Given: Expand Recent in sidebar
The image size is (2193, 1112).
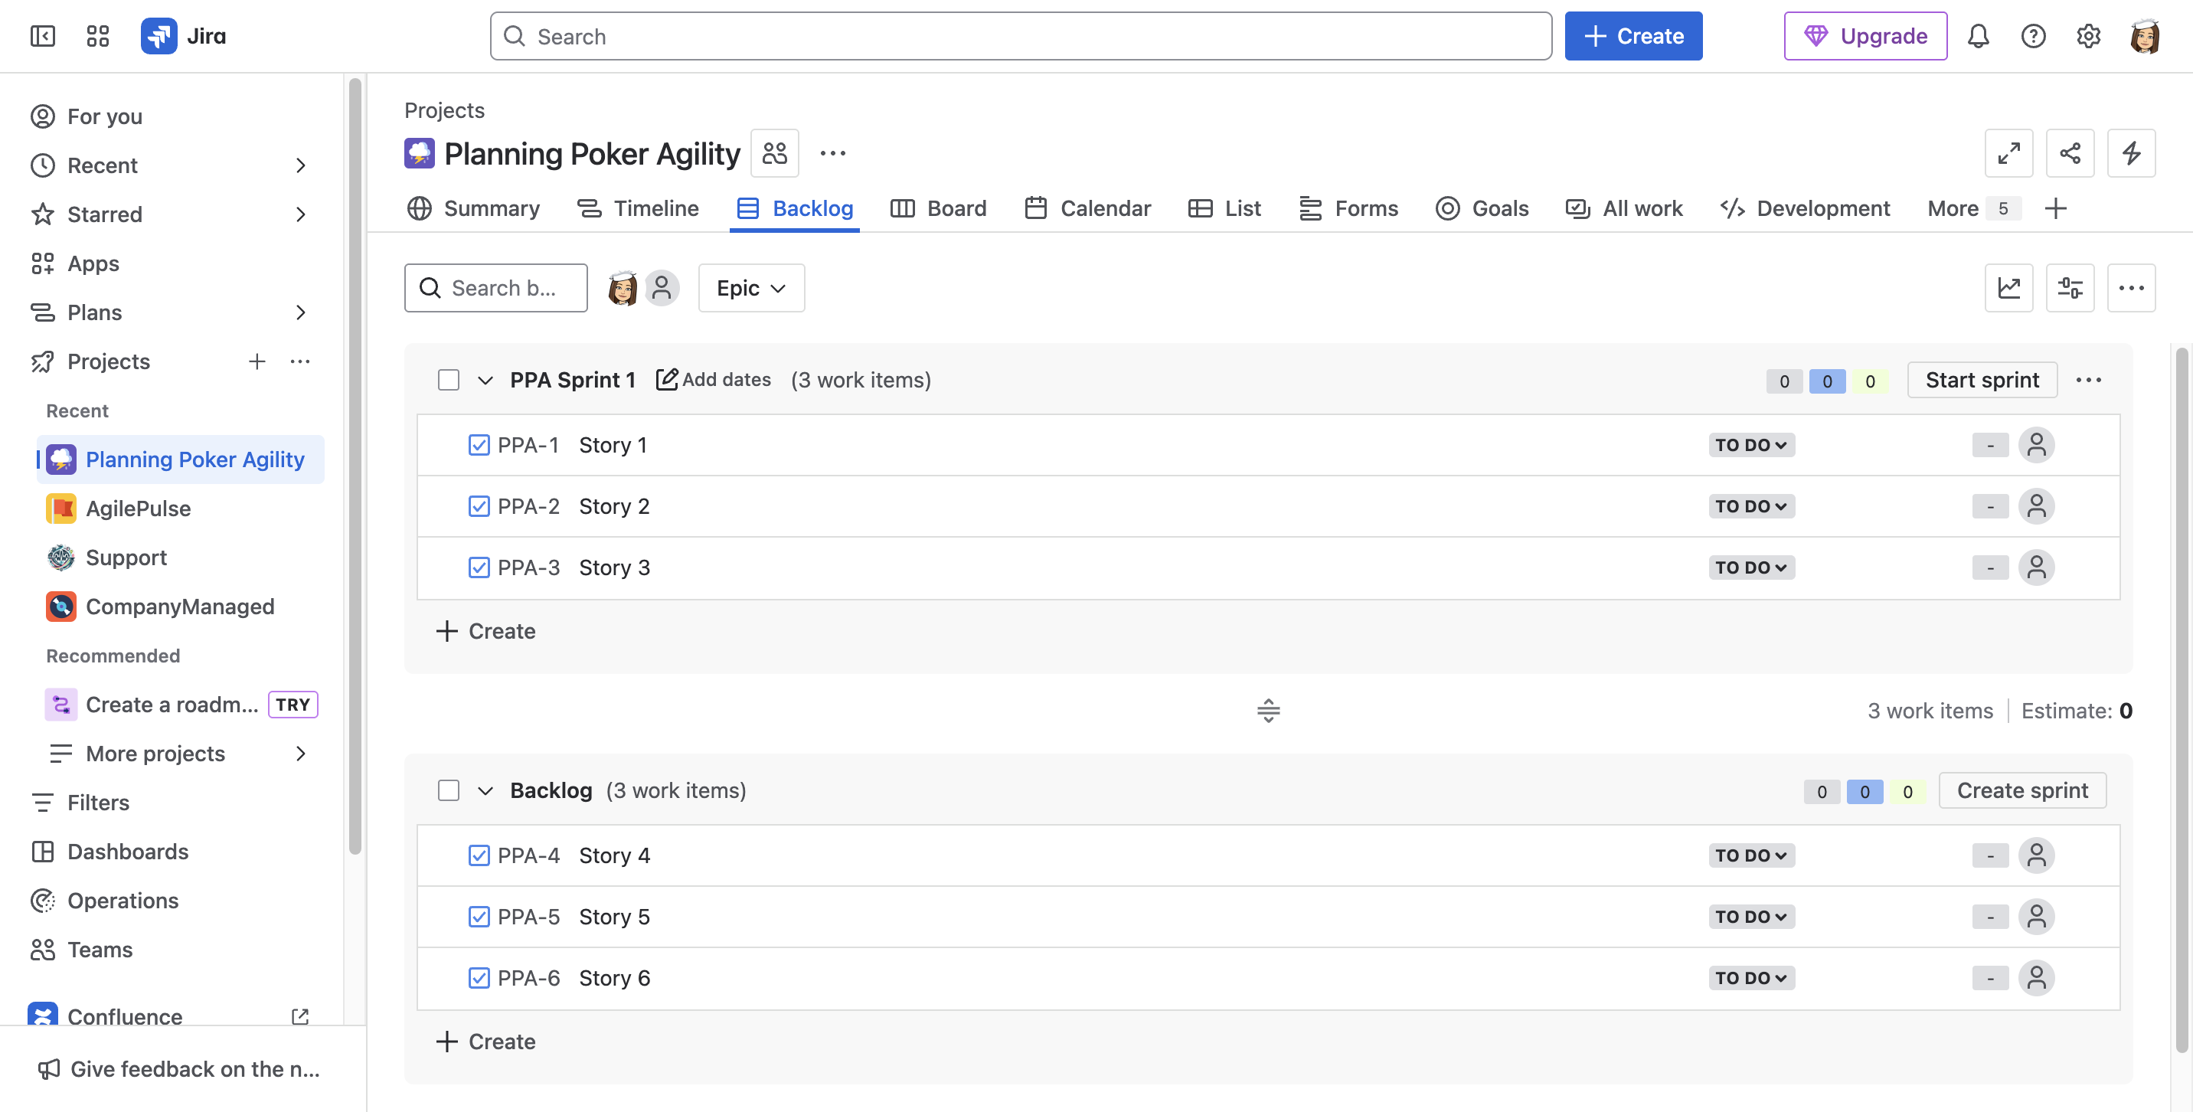Looking at the screenshot, I should tap(299, 165).
